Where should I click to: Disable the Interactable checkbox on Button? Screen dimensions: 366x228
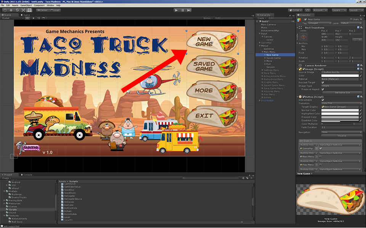323,100
